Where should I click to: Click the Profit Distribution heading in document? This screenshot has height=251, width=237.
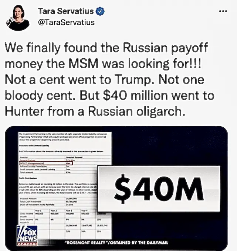click(28, 178)
